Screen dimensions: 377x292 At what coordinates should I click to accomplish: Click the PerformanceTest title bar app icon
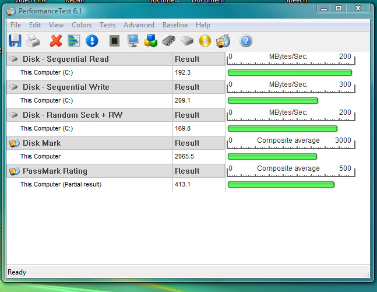(x=11, y=11)
